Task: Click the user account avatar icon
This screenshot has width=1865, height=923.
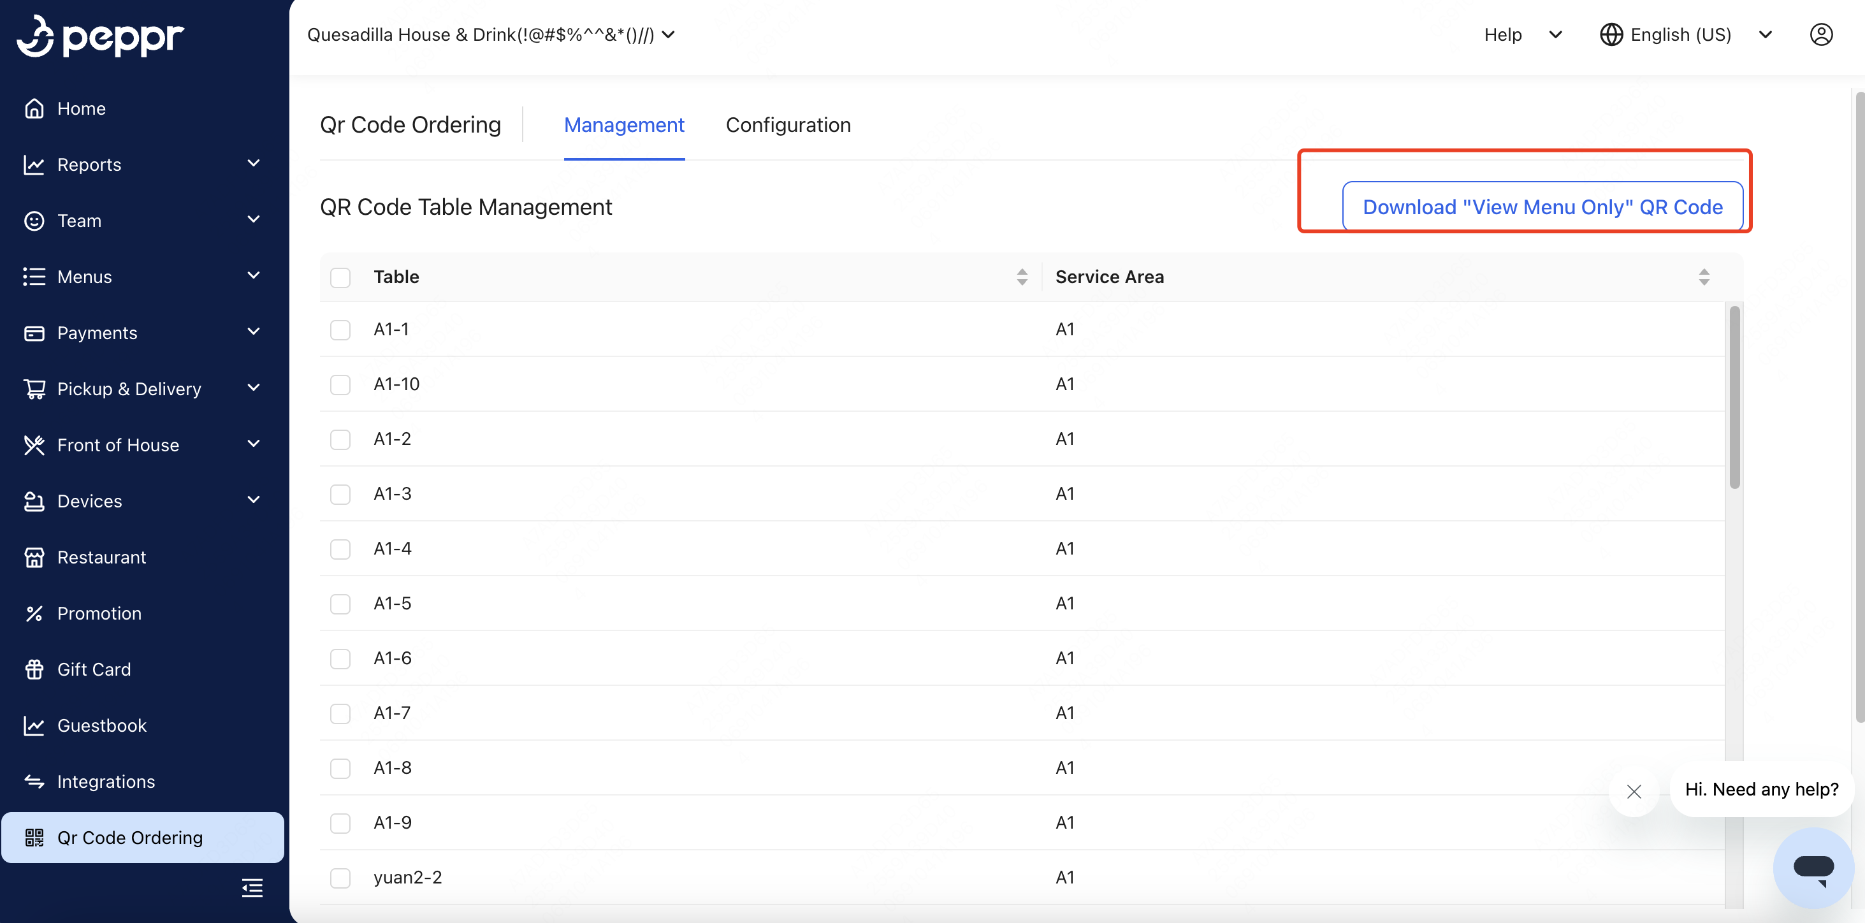Action: (1822, 34)
